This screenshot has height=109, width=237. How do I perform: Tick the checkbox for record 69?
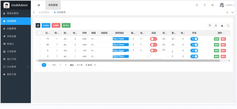point(39,45)
